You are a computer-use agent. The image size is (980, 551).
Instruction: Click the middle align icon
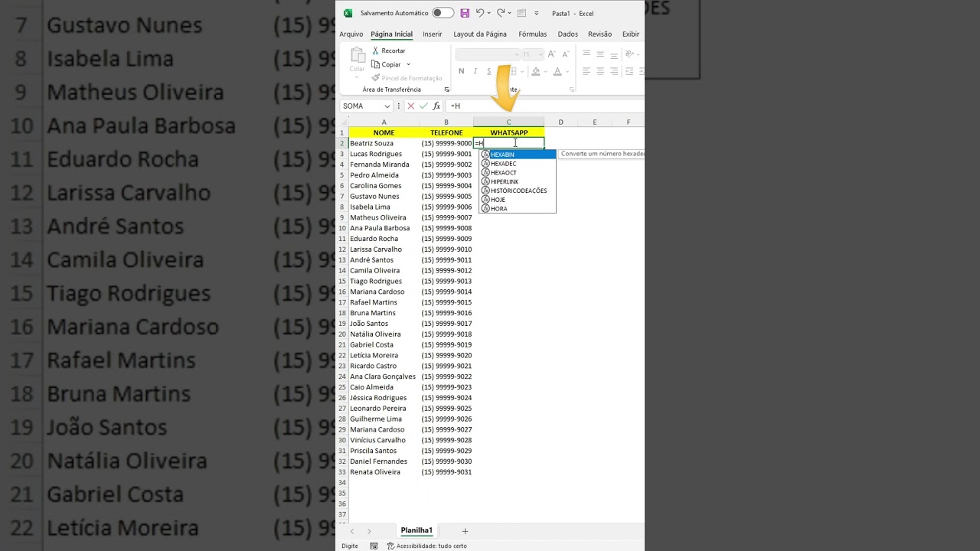600,54
